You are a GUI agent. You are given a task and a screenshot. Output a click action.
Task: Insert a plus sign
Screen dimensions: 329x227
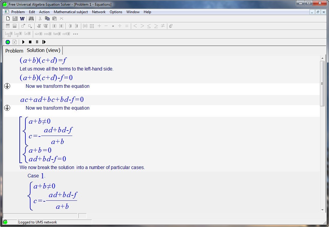[x=99, y=26]
